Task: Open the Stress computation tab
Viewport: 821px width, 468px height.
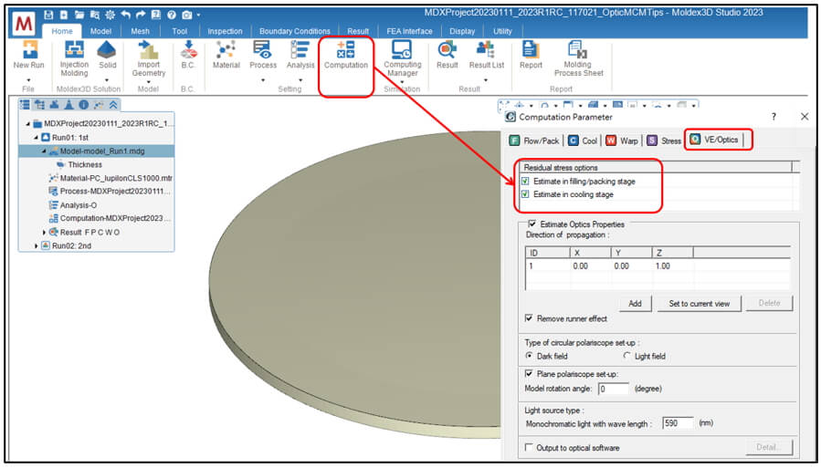Action: [x=663, y=140]
